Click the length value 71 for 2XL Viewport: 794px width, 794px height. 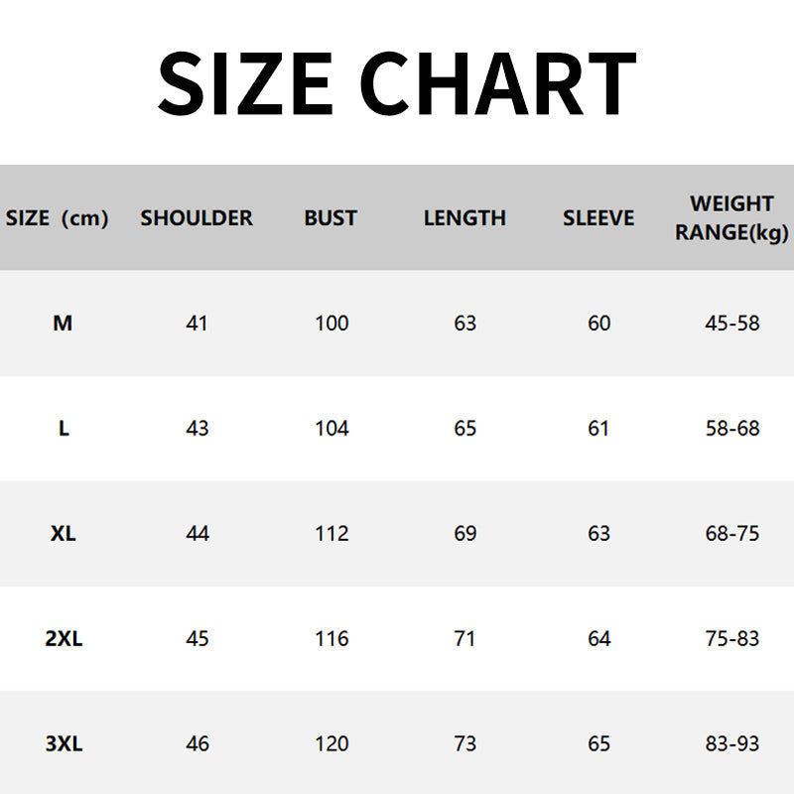pos(464,639)
